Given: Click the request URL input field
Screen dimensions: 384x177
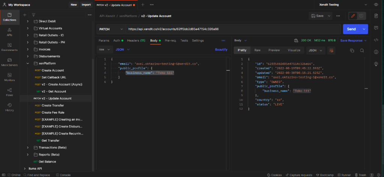Looking at the screenshot, I should coord(233,29).
